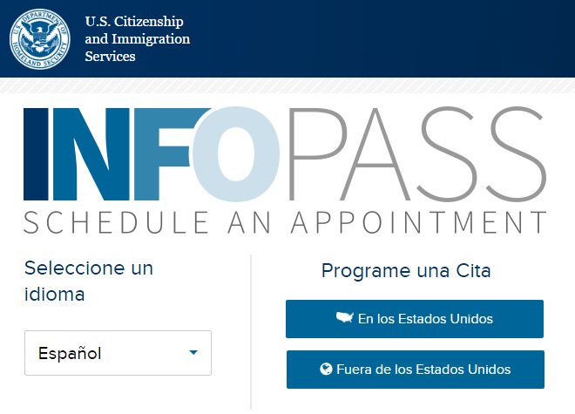Click the Seleccione un idioma label

click(89, 282)
